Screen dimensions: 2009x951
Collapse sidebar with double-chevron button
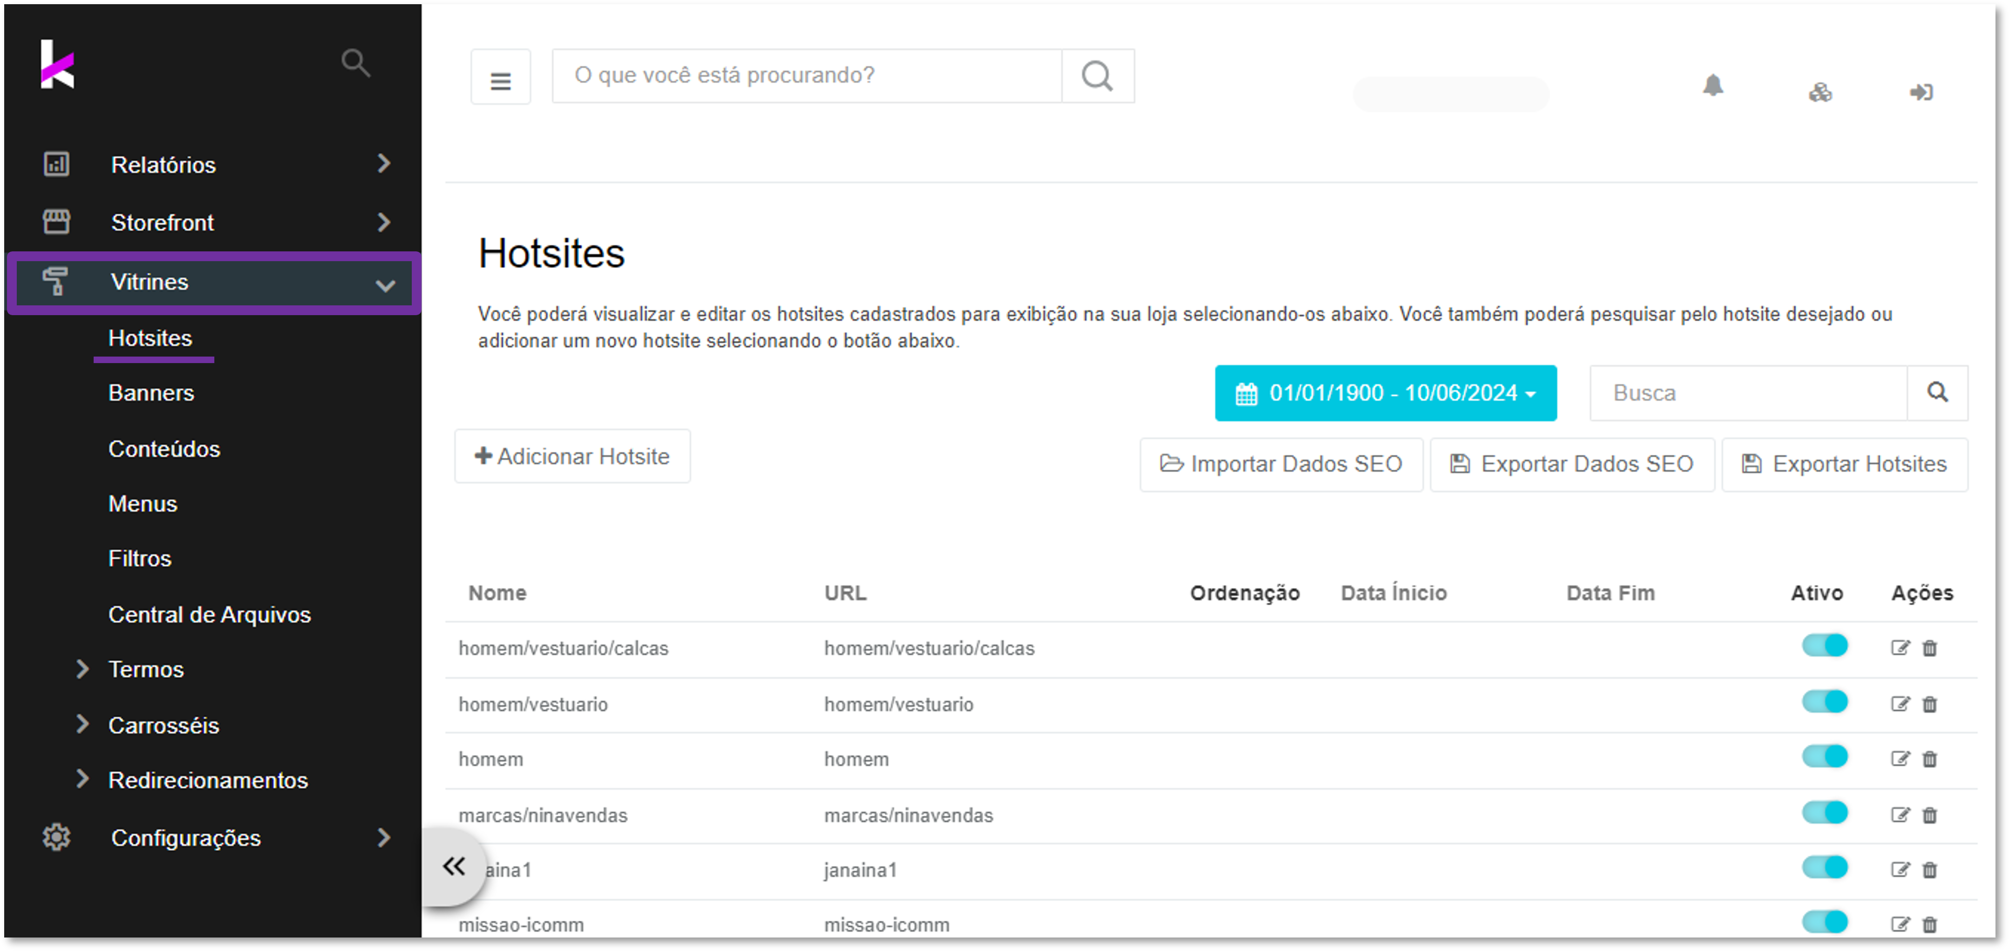pos(455,866)
